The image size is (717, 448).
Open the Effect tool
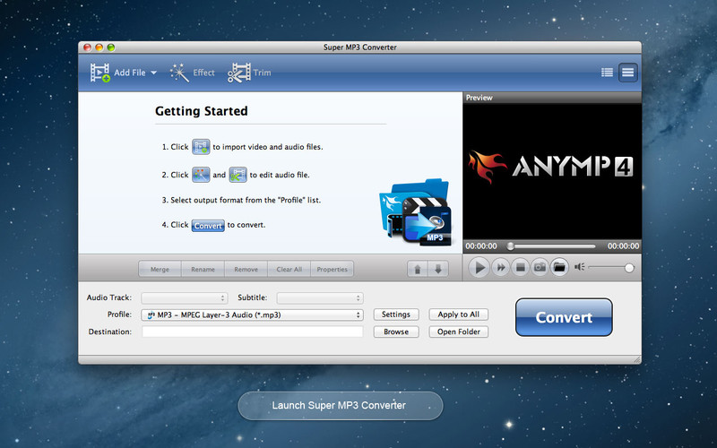point(192,73)
